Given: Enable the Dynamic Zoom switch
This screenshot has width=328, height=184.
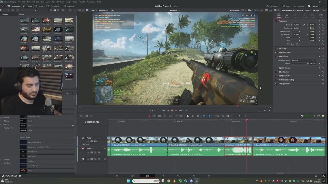Looking at the screenshot, I should pos(276,52).
